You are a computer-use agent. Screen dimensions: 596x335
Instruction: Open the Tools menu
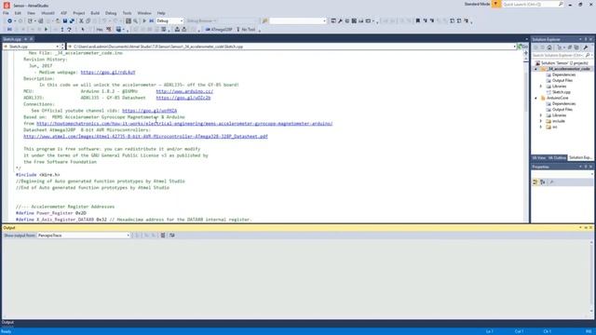(127, 13)
